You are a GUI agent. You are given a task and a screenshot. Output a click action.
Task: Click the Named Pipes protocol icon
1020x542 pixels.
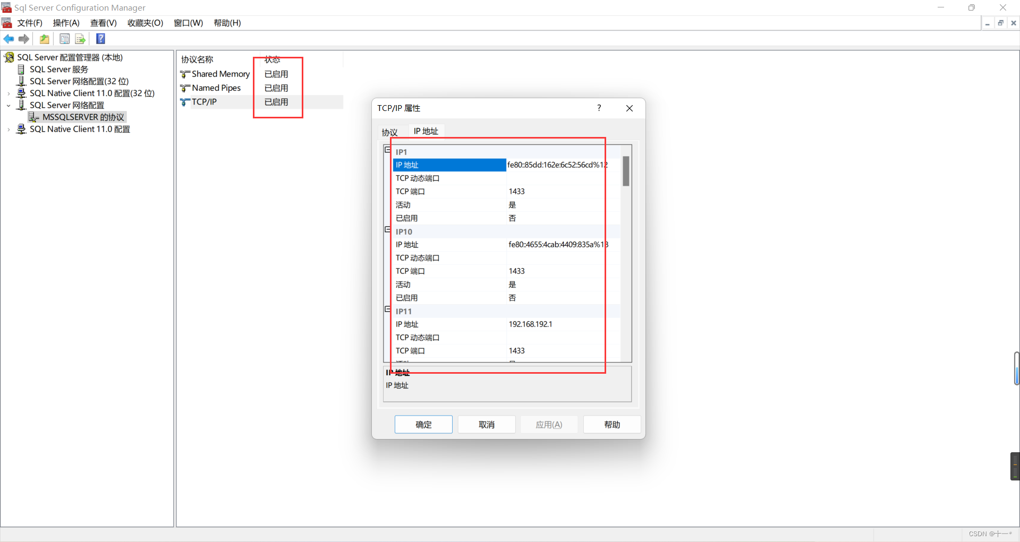point(185,88)
